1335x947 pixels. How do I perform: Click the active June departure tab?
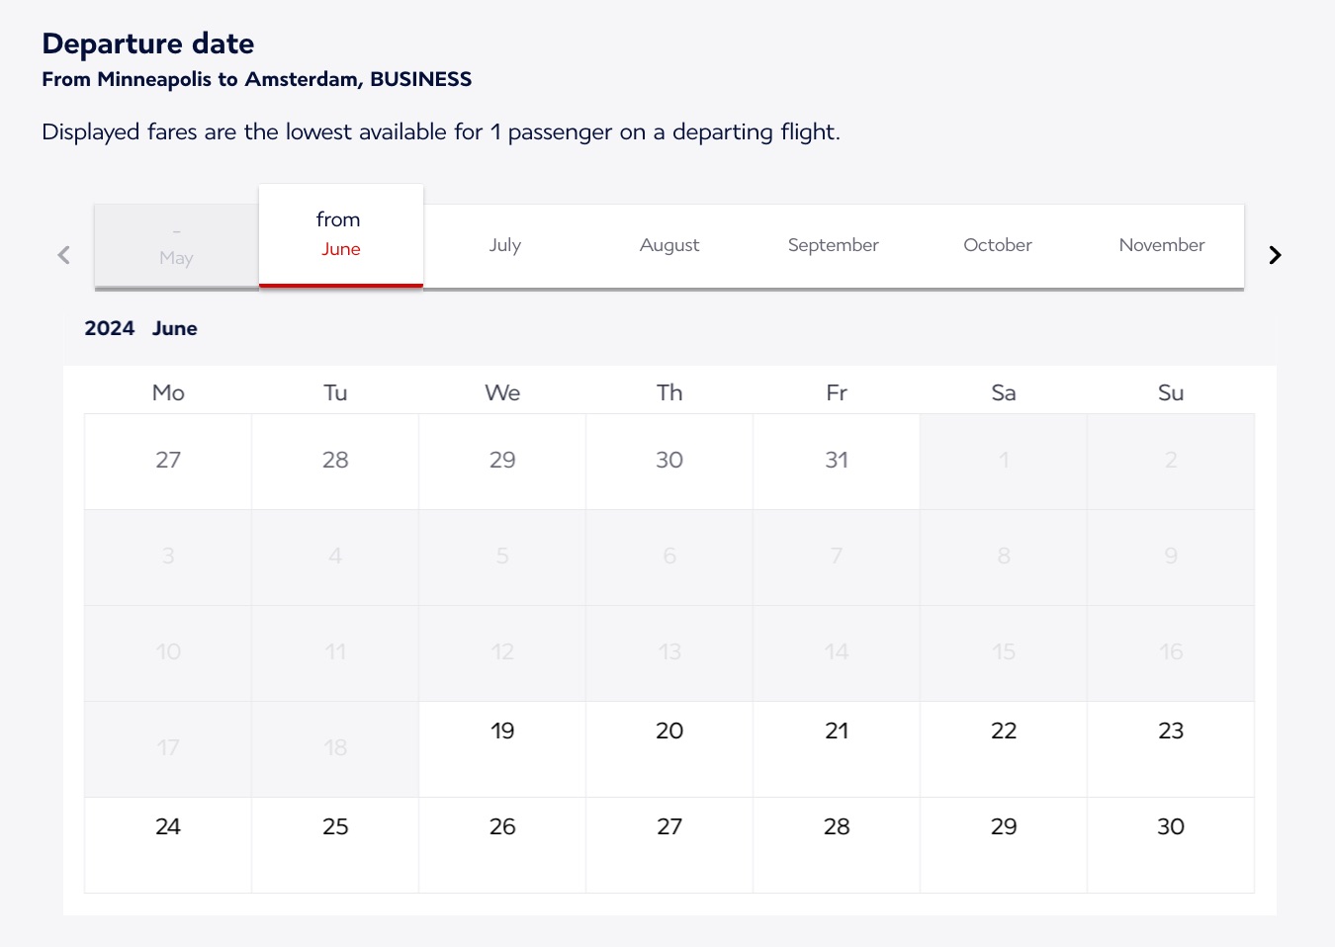pyautogui.click(x=340, y=235)
